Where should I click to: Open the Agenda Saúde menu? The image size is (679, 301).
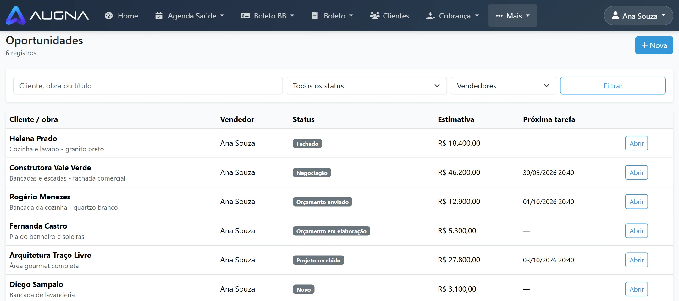[190, 16]
